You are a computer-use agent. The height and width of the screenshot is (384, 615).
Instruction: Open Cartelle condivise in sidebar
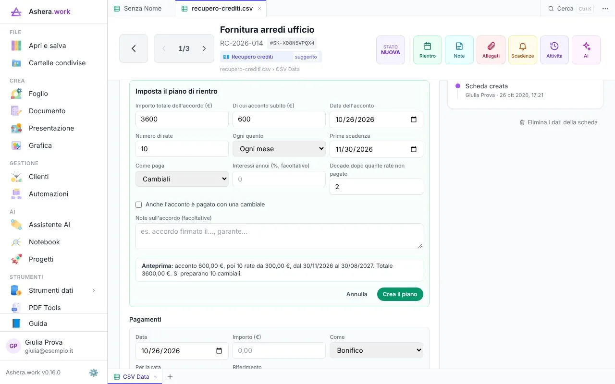pos(53,63)
